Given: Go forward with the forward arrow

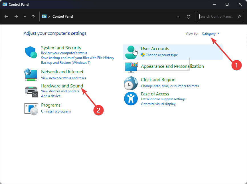Looking at the screenshot, I should 16,17.
